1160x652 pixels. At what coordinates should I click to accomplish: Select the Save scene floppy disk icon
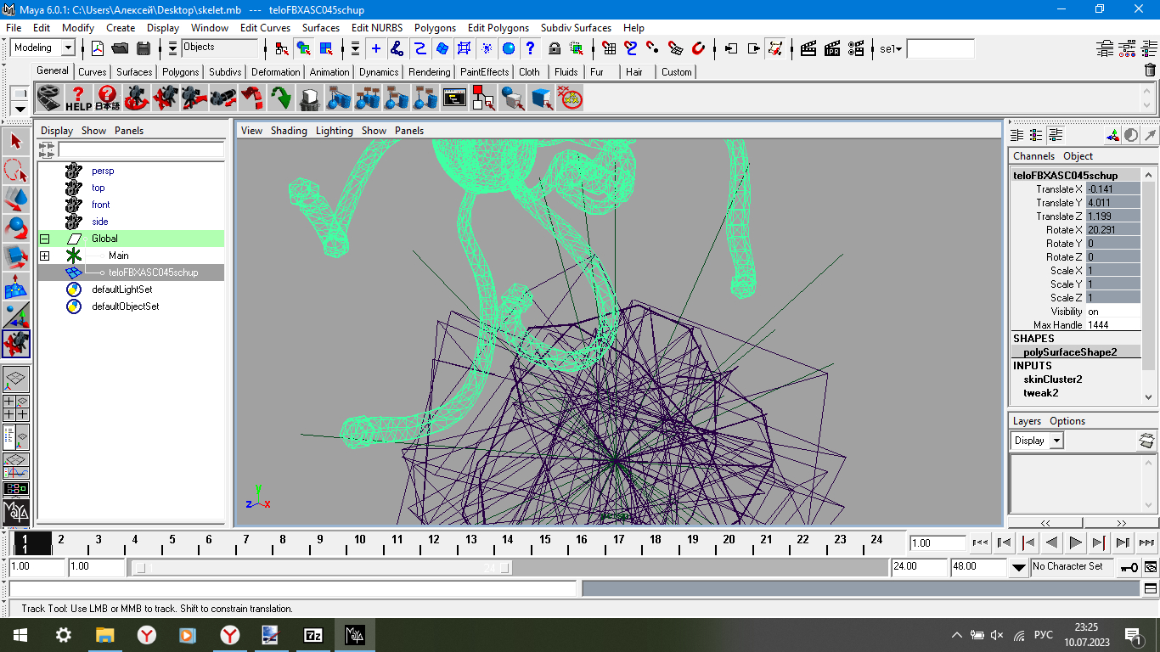pyautogui.click(x=144, y=48)
